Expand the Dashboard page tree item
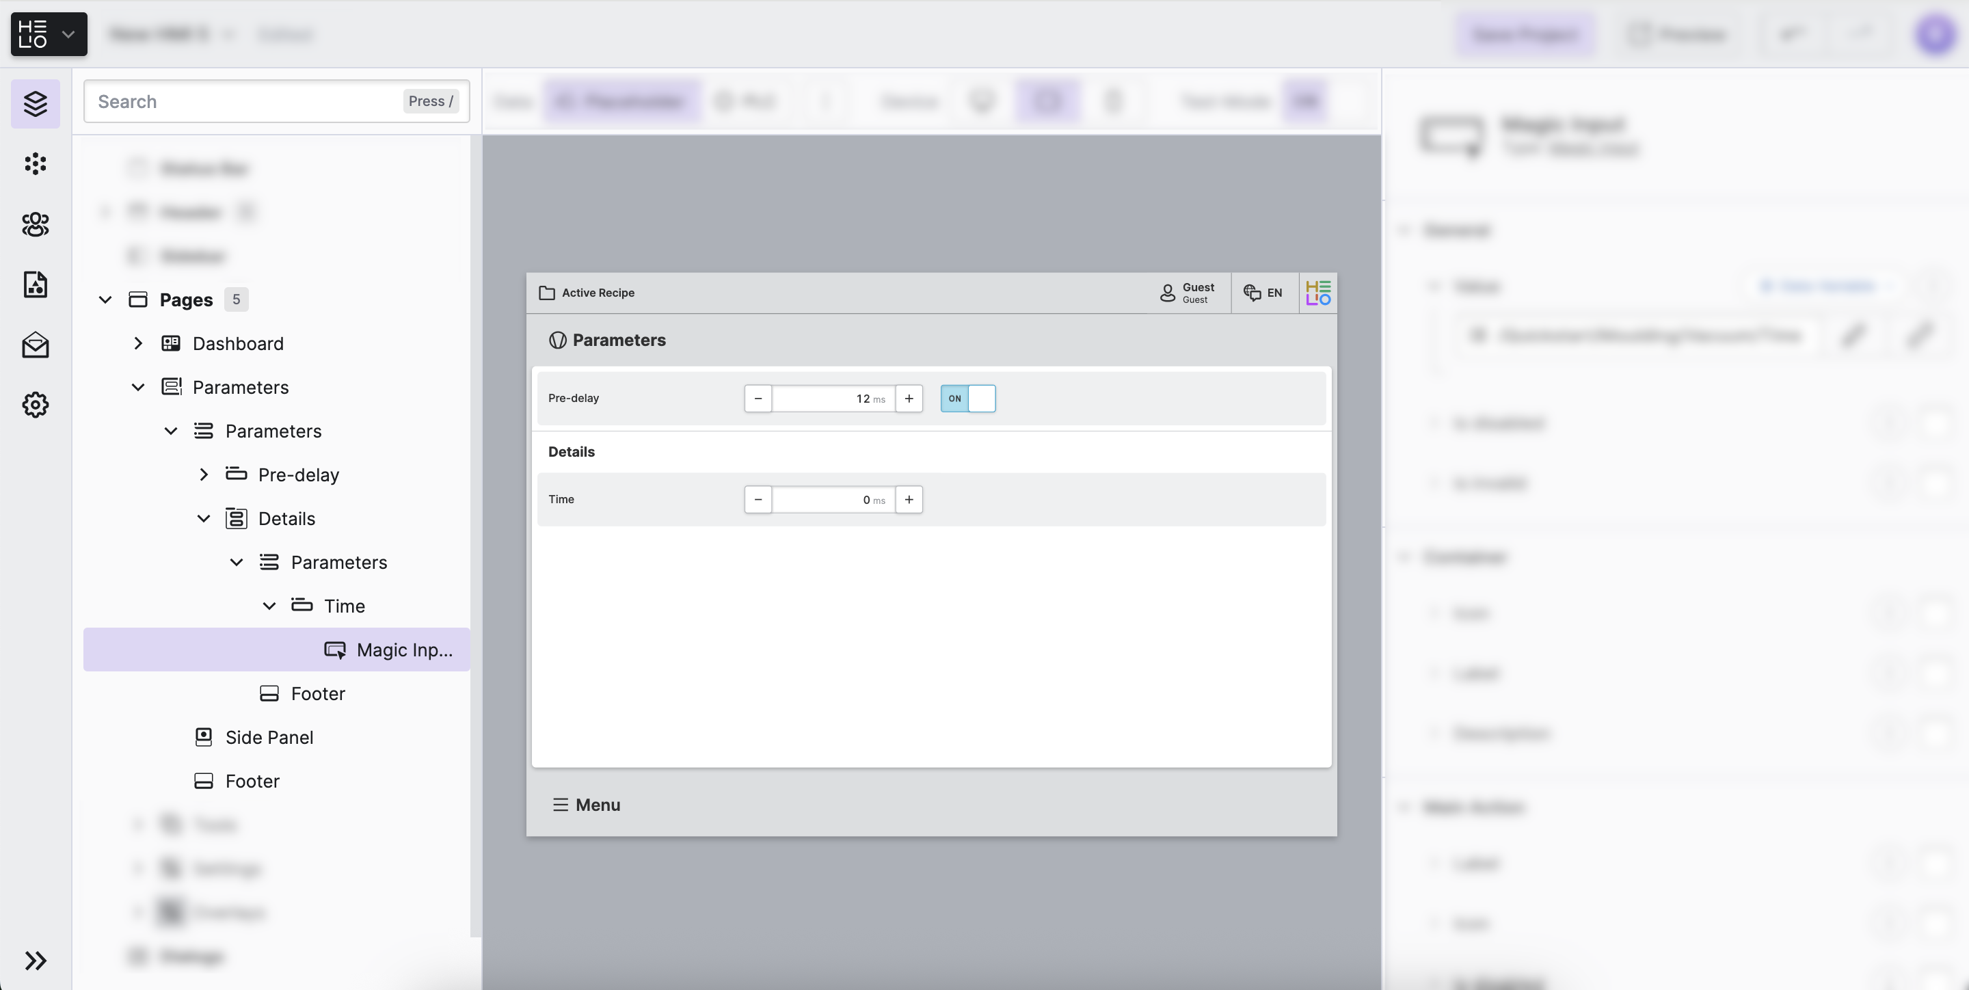This screenshot has width=1969, height=990. pos(138,343)
